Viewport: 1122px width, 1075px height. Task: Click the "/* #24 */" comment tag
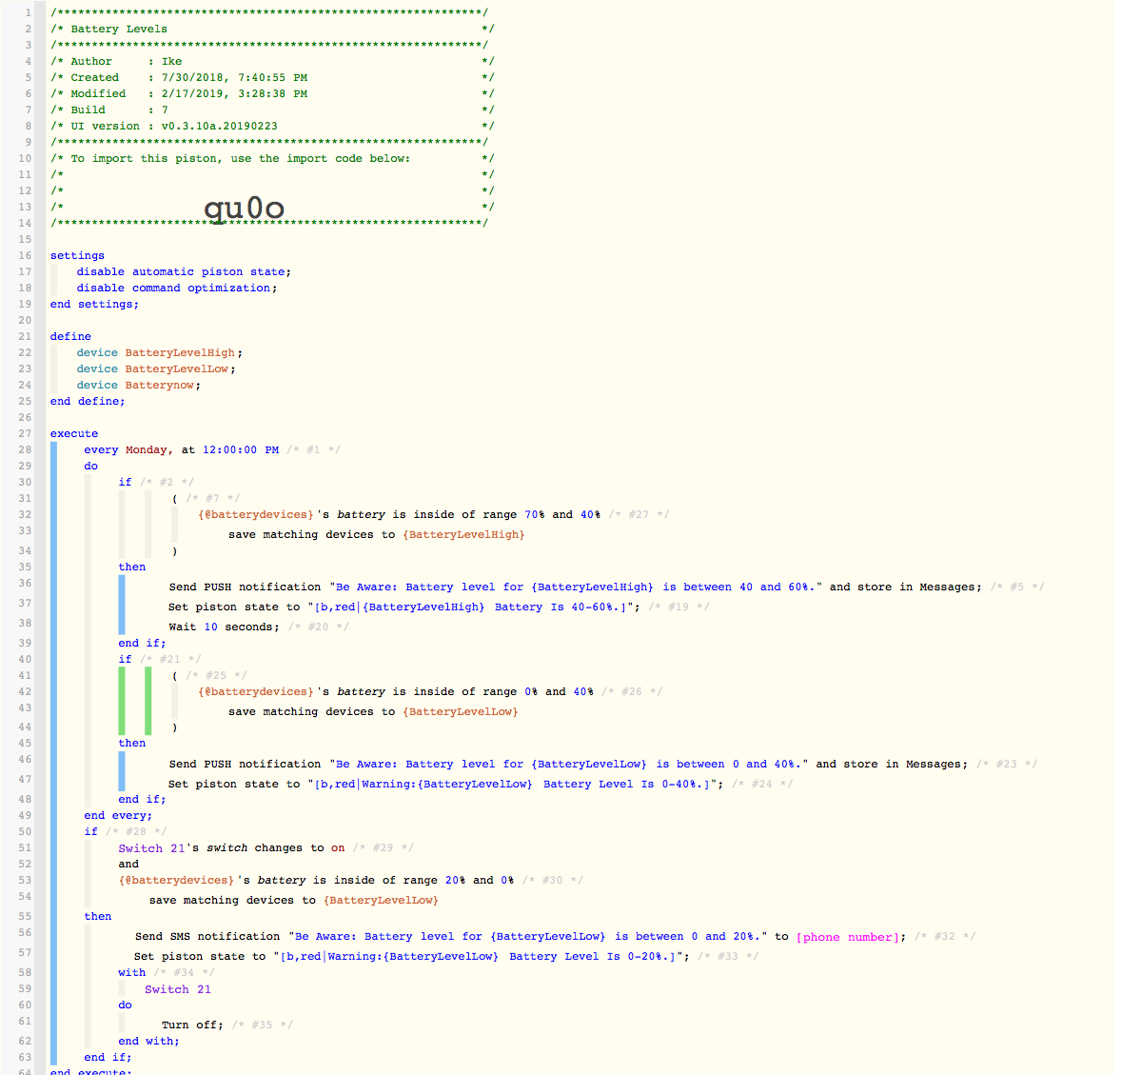(762, 785)
